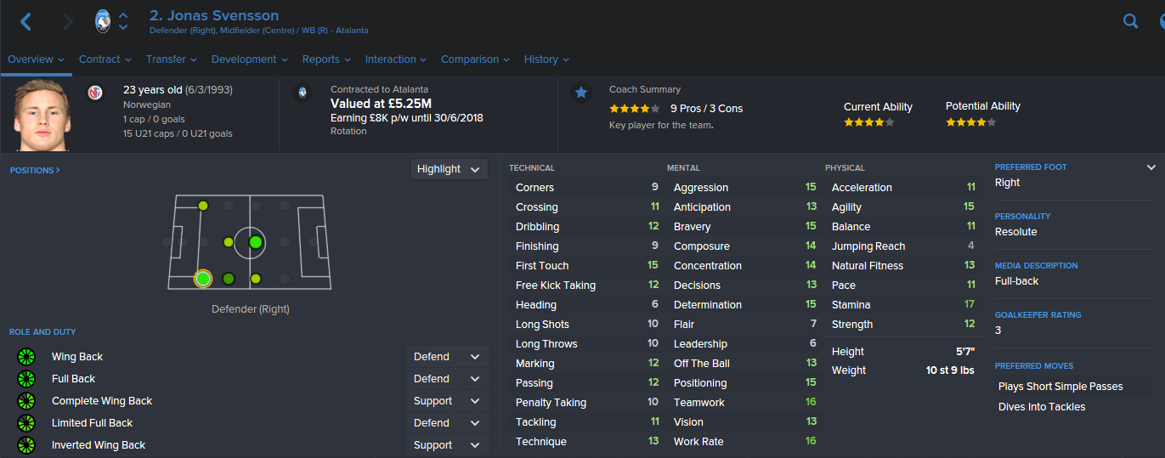Select the central midfielder position dot

pyautogui.click(x=255, y=242)
